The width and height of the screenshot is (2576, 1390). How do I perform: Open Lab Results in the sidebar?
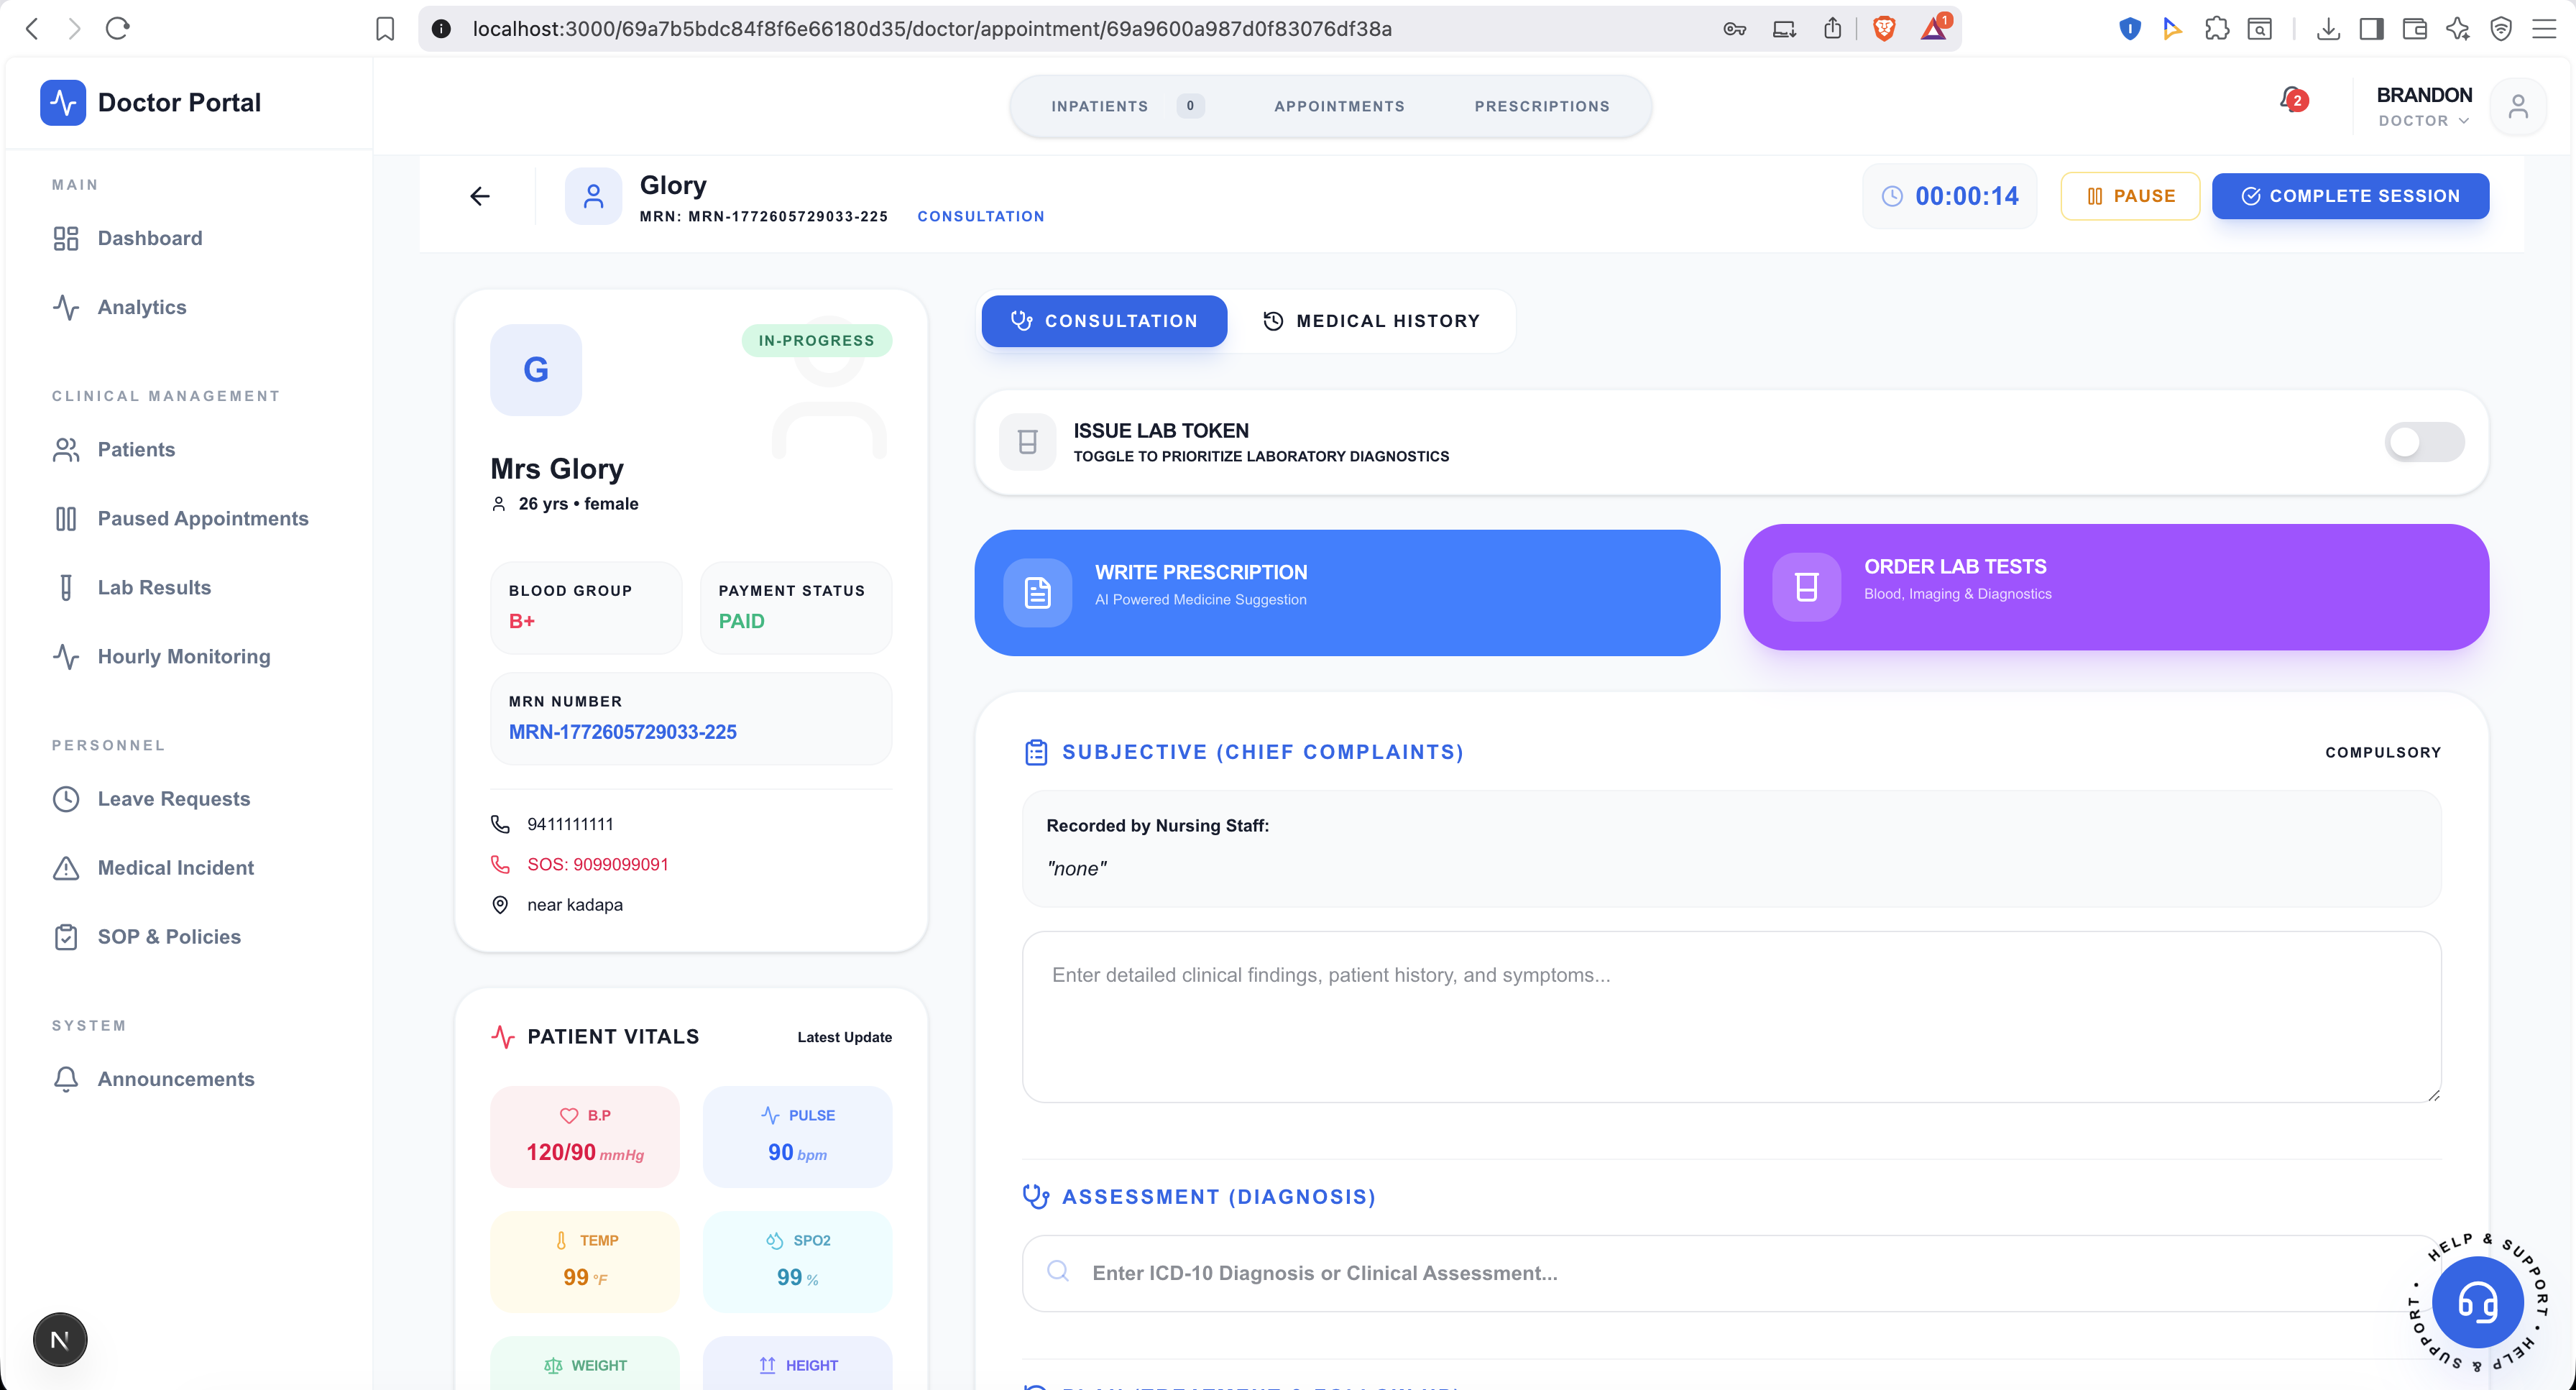click(x=154, y=587)
